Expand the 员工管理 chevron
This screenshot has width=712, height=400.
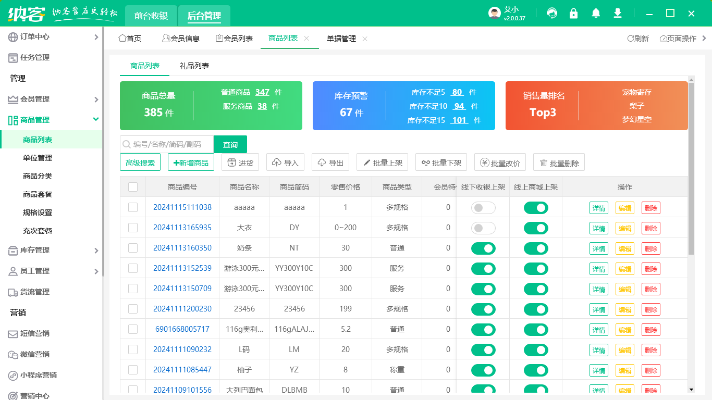tap(96, 271)
